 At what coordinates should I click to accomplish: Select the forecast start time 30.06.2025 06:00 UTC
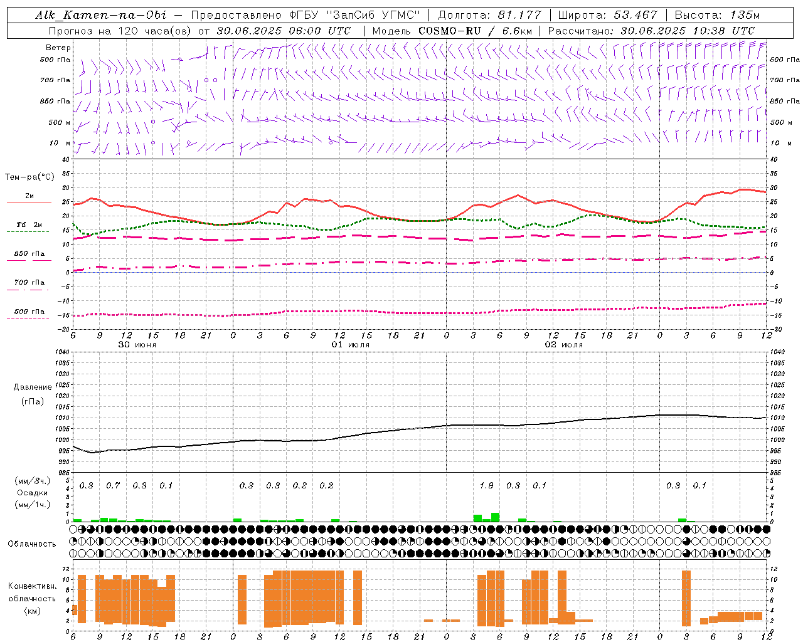pyautogui.click(x=284, y=31)
